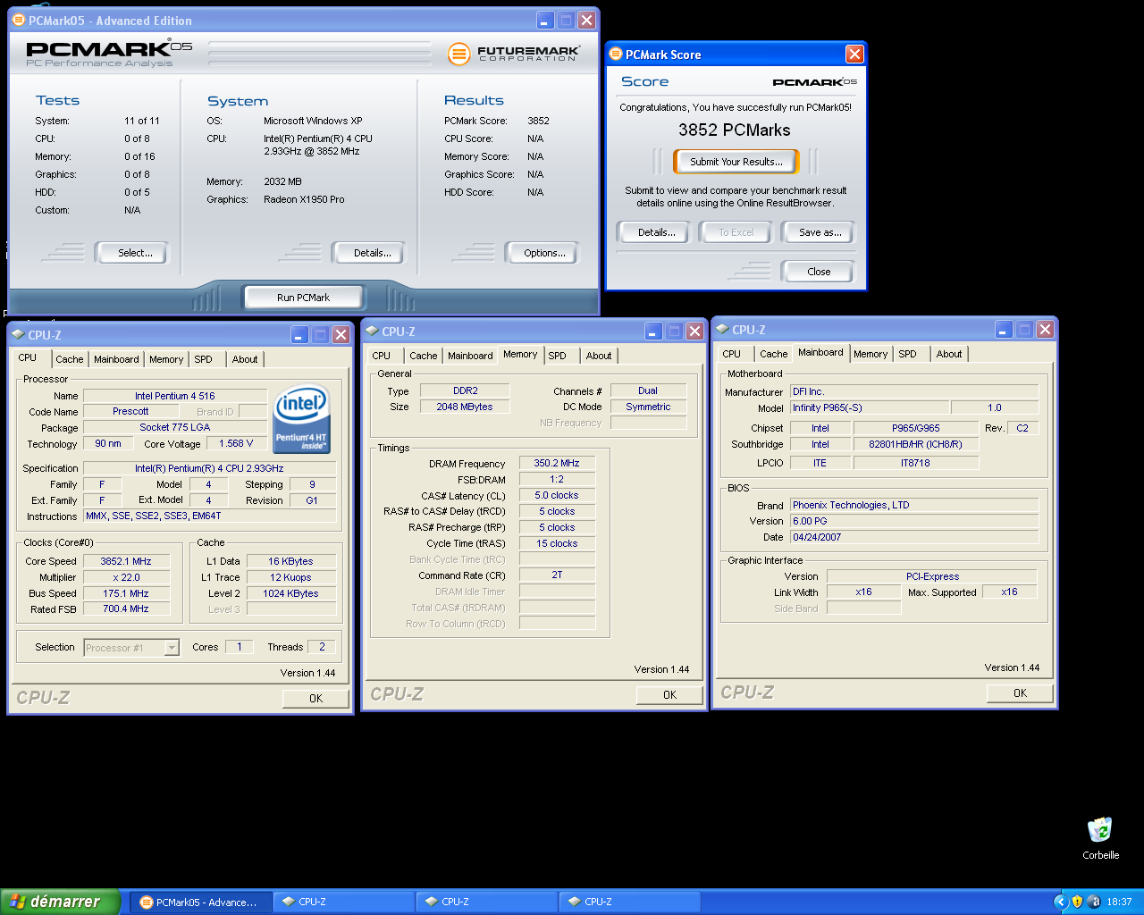Open the démarrer Start menu

pyautogui.click(x=59, y=902)
